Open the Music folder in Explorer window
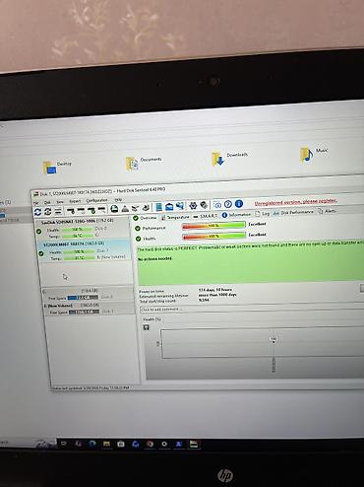 (314, 154)
